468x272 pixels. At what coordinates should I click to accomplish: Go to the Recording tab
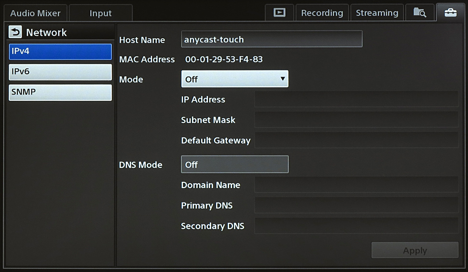tap(322, 13)
